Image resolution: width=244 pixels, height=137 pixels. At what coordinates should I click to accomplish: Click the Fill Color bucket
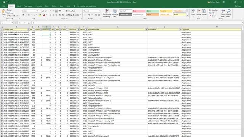tap(40, 15)
